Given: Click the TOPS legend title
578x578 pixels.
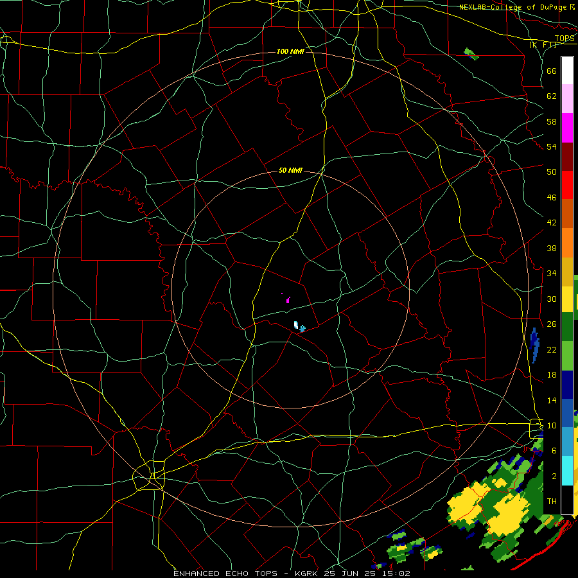Looking at the screenshot, I should 565,38.
